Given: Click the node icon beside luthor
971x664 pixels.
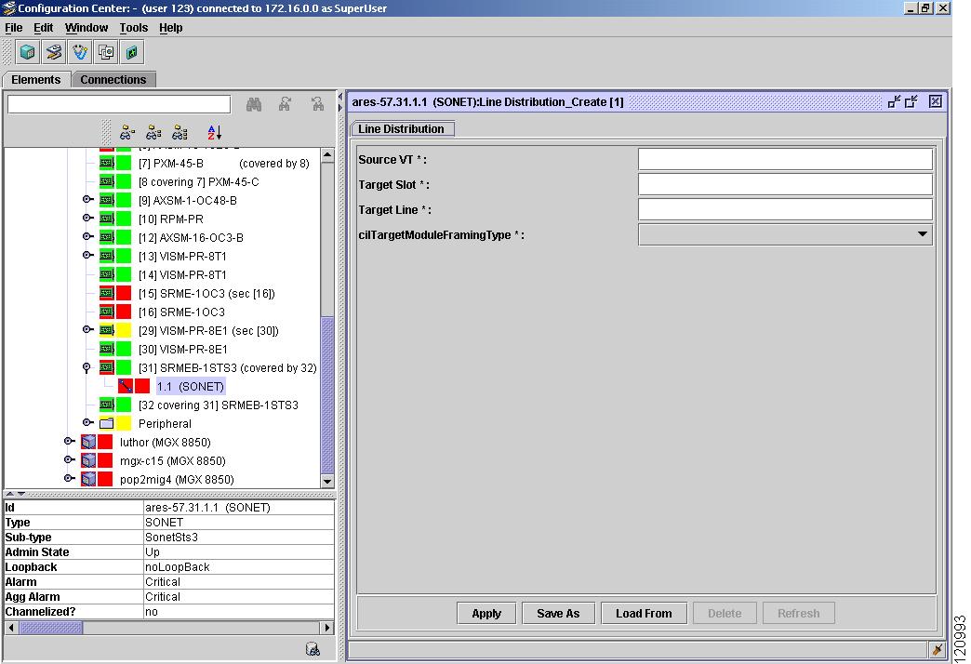Looking at the screenshot, I should pos(88,443).
